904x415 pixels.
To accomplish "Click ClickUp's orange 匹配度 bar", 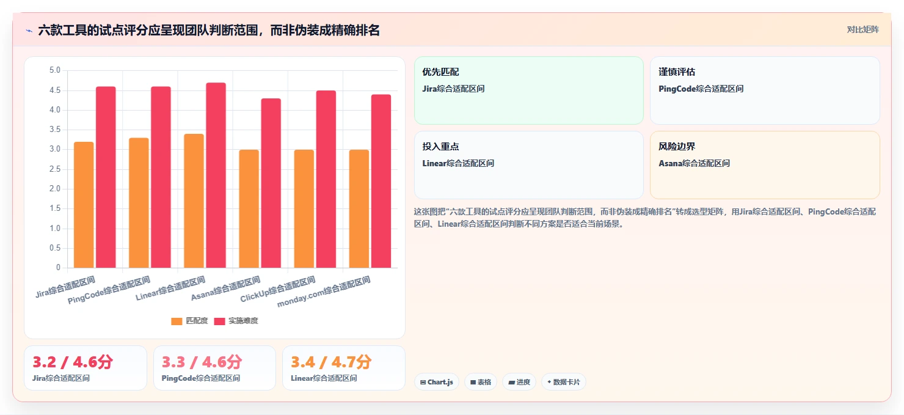I will click(304, 208).
